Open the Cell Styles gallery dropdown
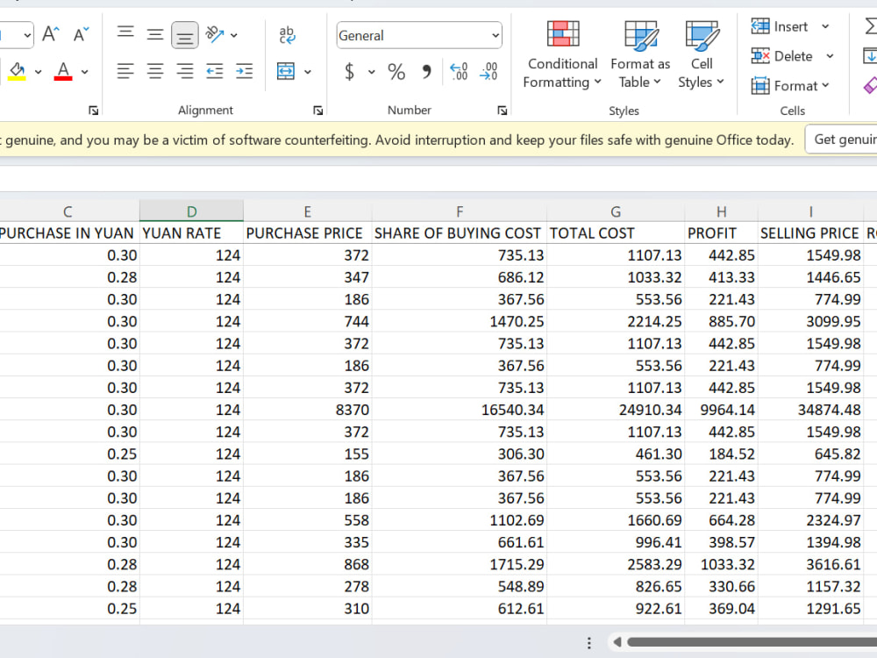Viewport: 877px width, 658px height. tap(702, 54)
